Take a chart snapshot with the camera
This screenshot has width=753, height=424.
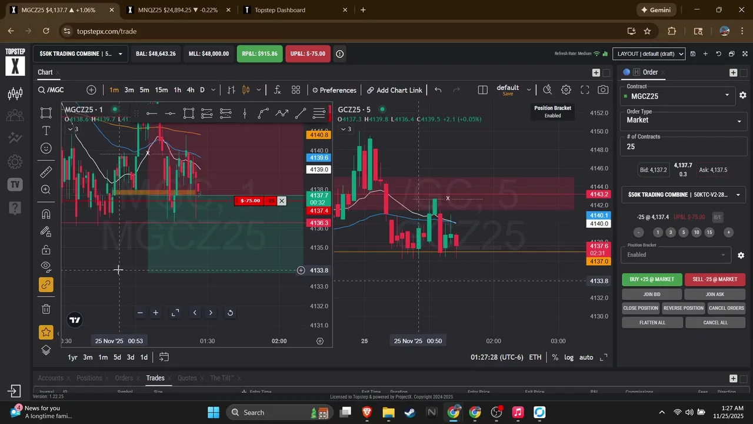[603, 90]
